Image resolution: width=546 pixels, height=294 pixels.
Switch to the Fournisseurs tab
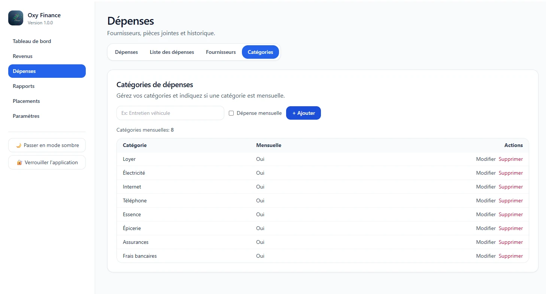pyautogui.click(x=221, y=52)
